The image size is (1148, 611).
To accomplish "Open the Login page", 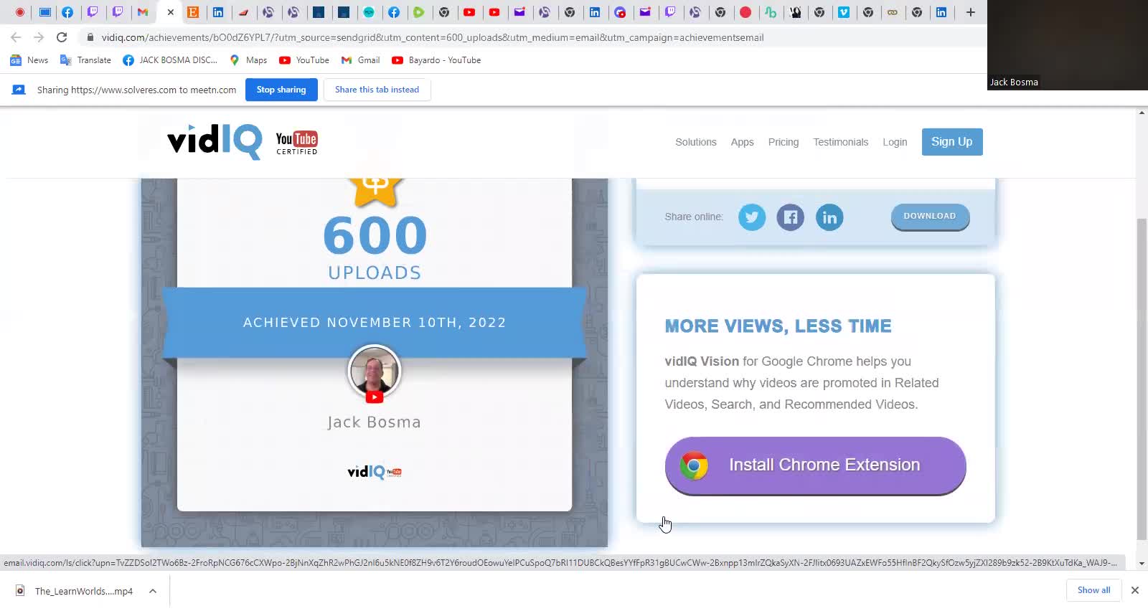I will coord(895,142).
